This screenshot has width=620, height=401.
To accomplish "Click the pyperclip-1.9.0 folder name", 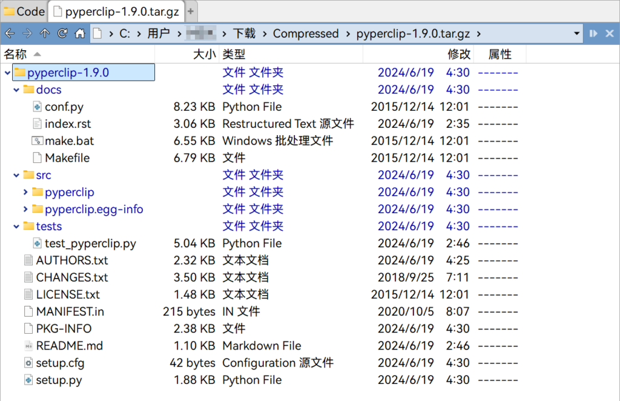I will click(68, 73).
